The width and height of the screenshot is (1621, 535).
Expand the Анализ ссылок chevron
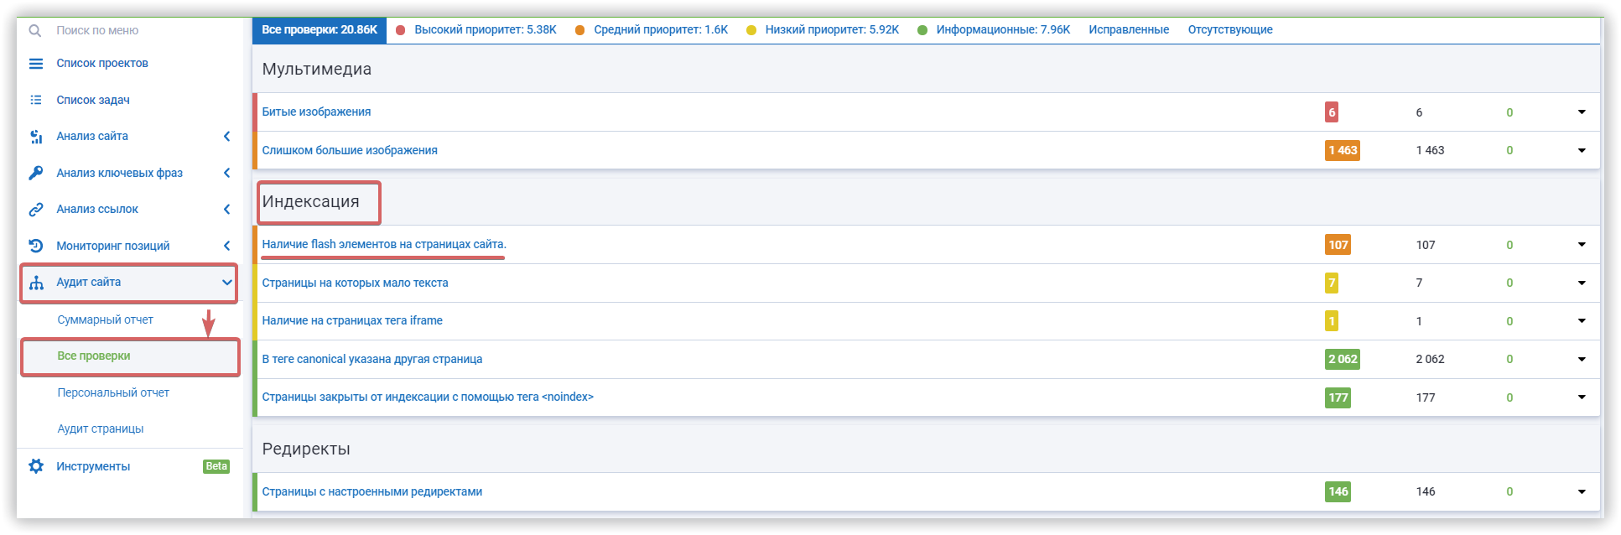[x=226, y=210]
